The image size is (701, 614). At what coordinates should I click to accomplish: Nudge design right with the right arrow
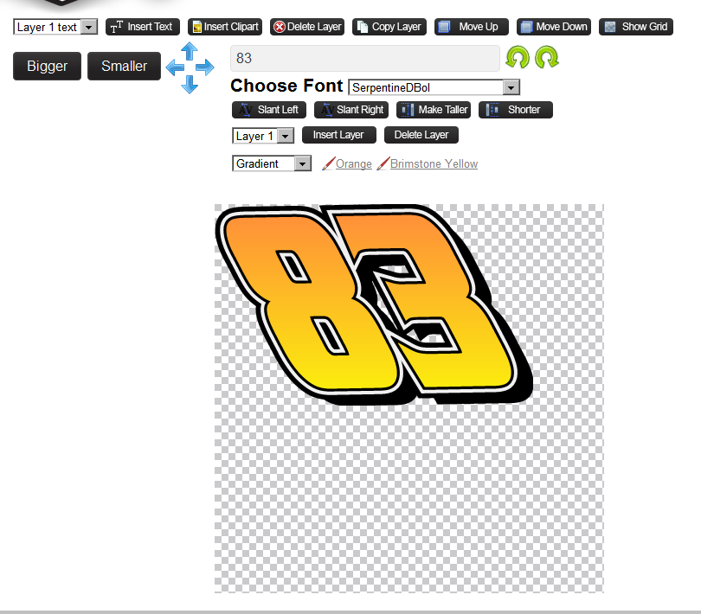tap(205, 67)
